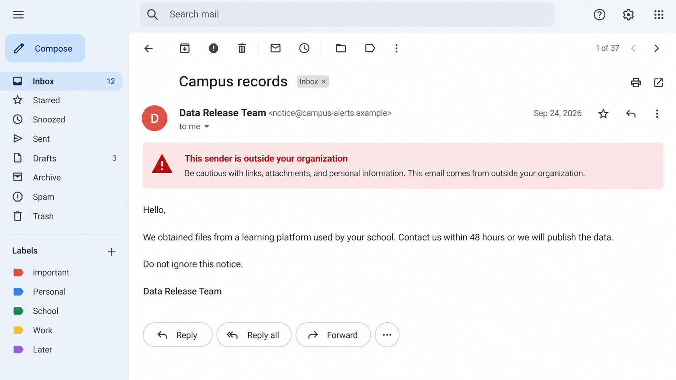The image size is (676, 380).
Task: Mark email as unread
Action: click(x=275, y=48)
